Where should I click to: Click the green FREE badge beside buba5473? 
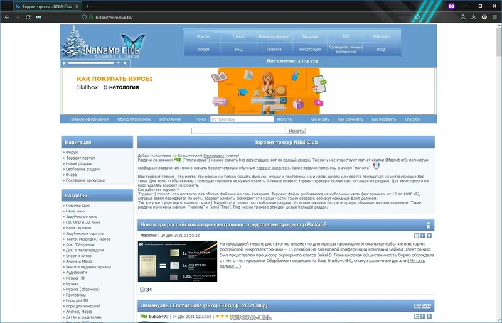(x=144, y=316)
